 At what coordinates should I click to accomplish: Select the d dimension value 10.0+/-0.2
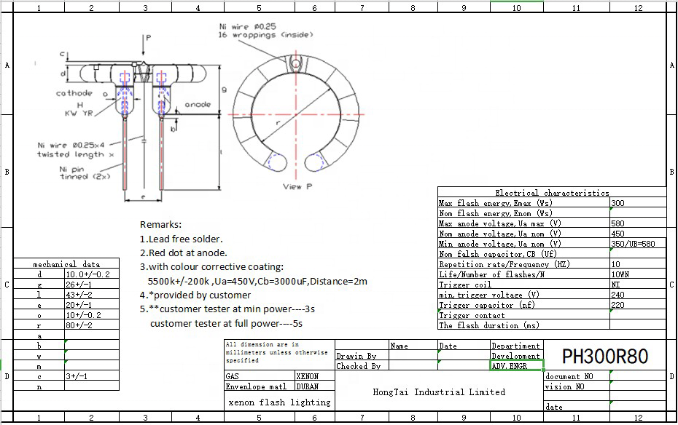[x=92, y=274]
